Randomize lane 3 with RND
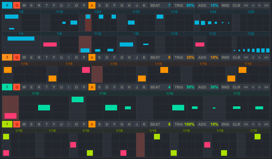This screenshot has height=159, width=272. coord(225,57)
